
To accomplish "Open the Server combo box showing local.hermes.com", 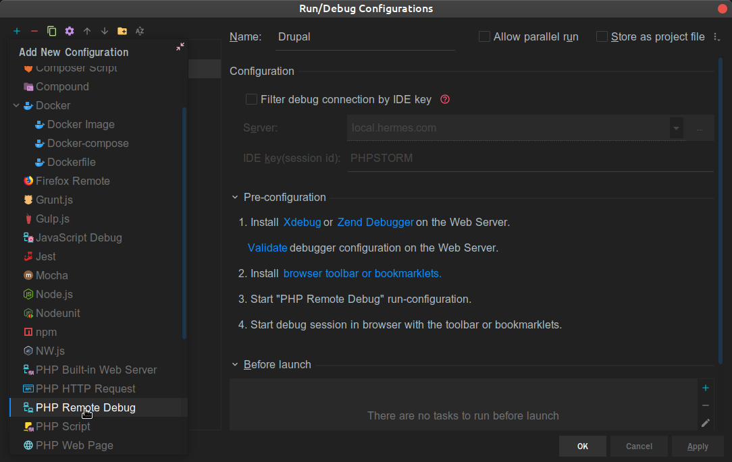I will click(515, 127).
